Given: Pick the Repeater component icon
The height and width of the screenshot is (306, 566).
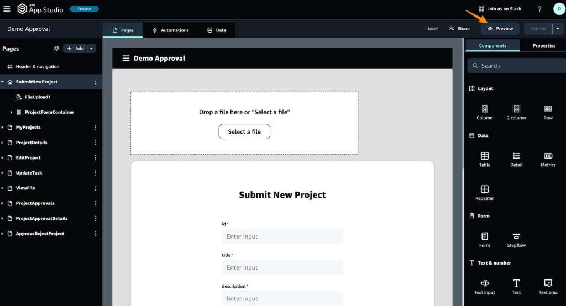Looking at the screenshot, I should (x=484, y=189).
